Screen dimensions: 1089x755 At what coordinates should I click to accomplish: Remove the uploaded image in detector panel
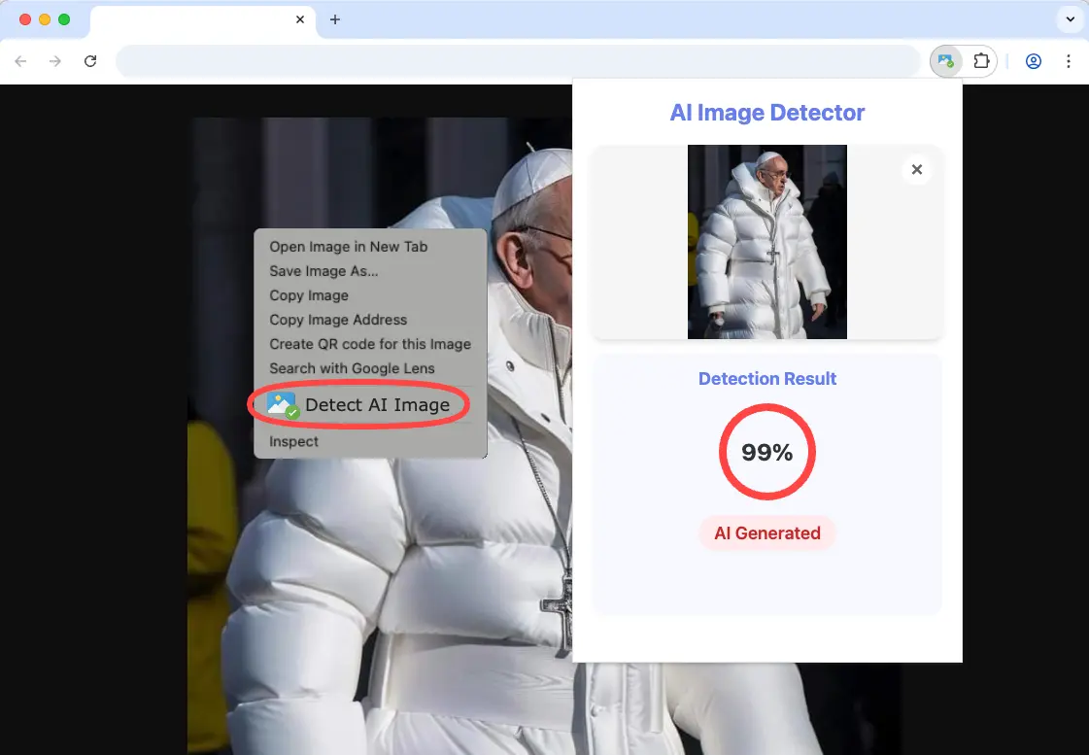[916, 170]
